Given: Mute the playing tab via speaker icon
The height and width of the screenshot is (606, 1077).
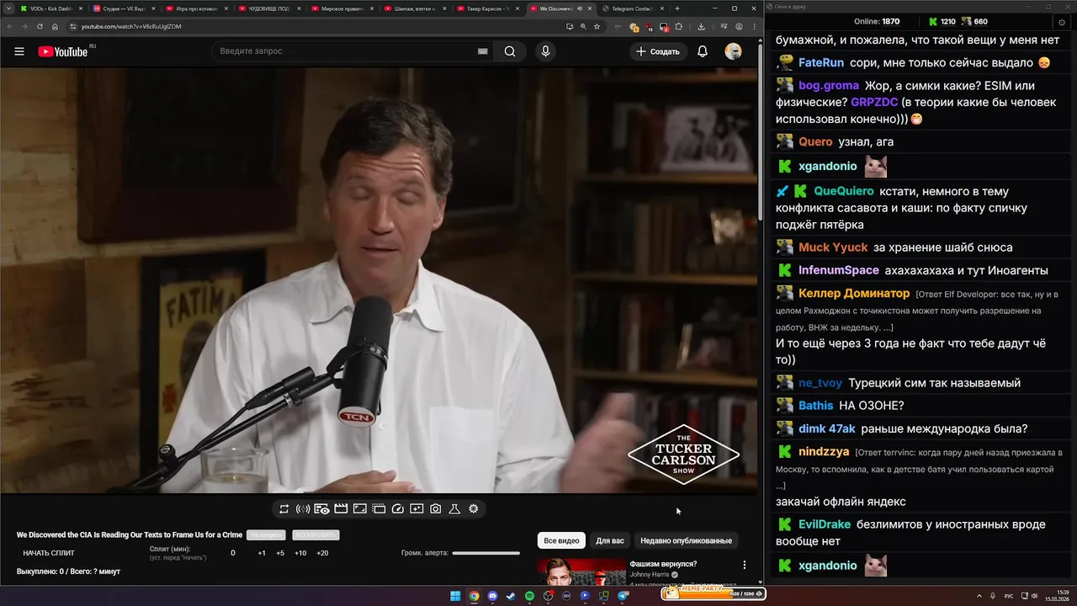Looking at the screenshot, I should click(x=580, y=8).
